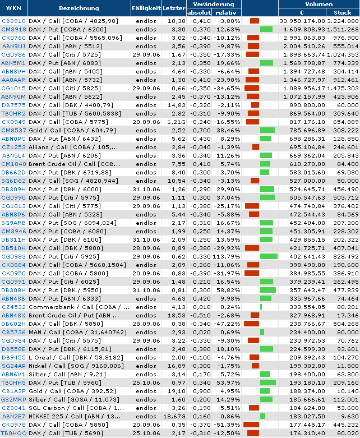Open WKN link CG1015
This screenshot has width=360, height=438.
(13, 88)
